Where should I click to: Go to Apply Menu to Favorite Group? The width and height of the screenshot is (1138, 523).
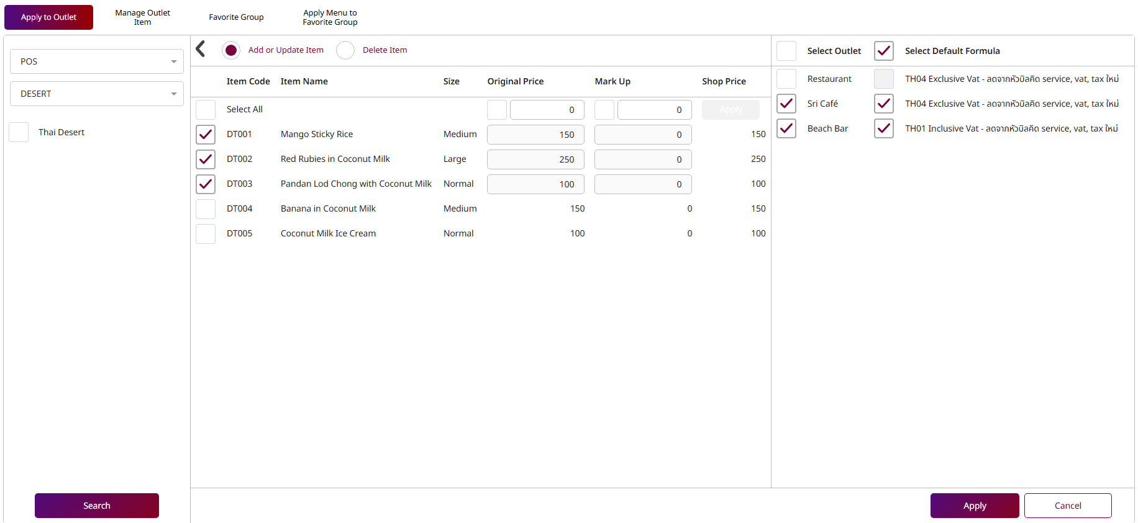[x=330, y=17]
